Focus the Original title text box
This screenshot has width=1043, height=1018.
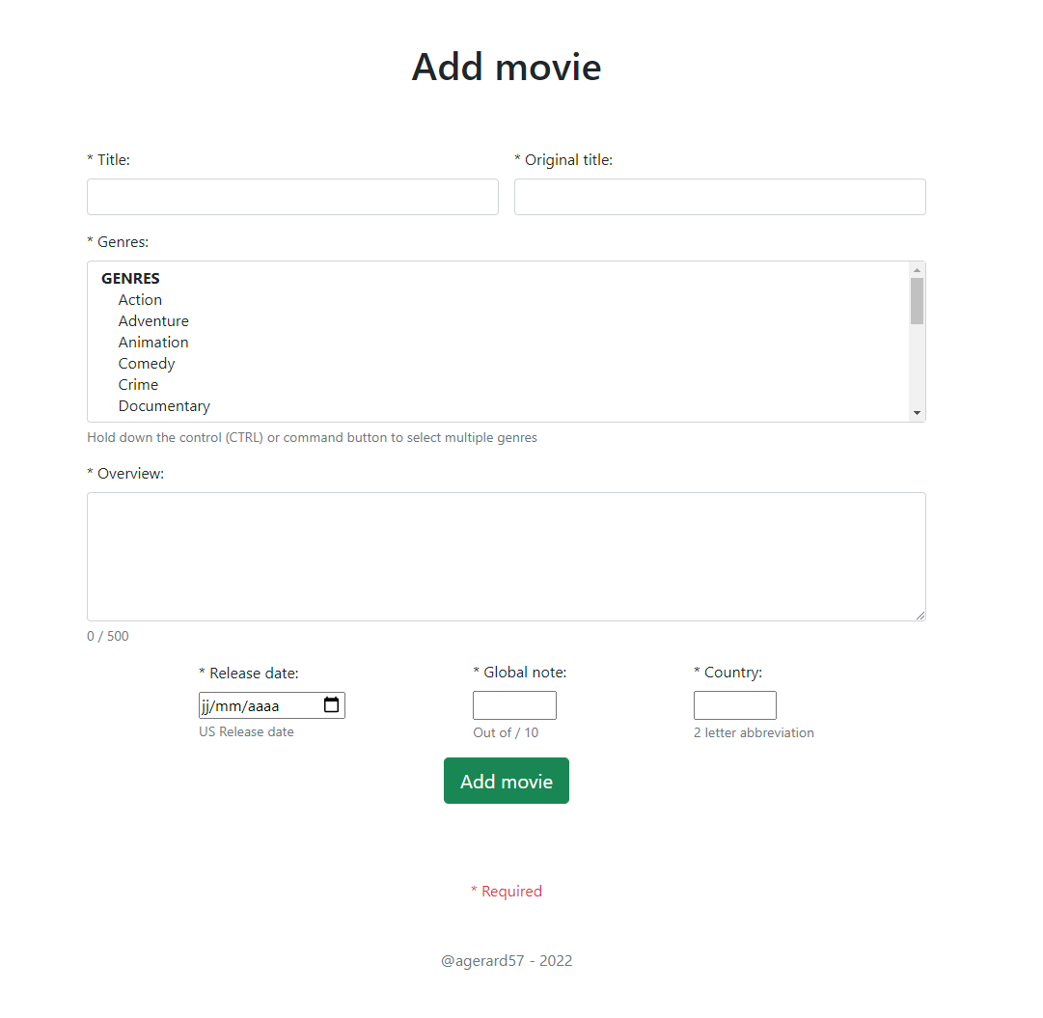720,197
